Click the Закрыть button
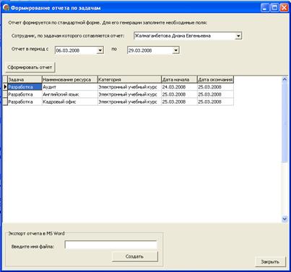 click(x=270, y=262)
